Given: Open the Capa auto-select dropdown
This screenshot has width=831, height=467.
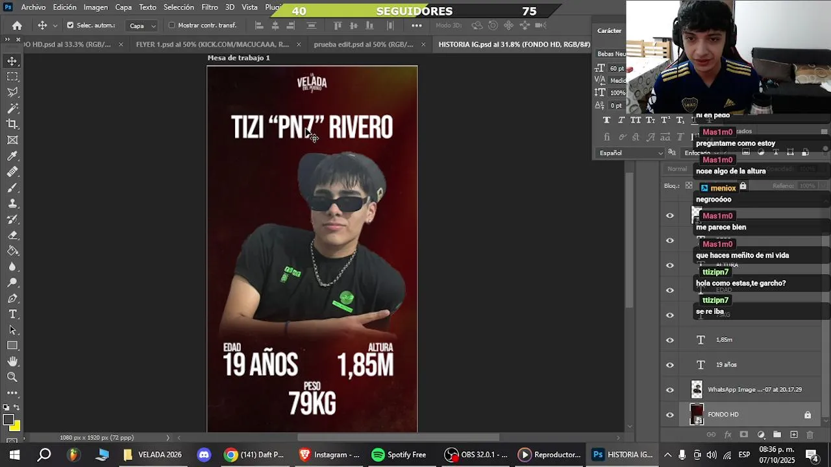Looking at the screenshot, I should [x=143, y=26].
